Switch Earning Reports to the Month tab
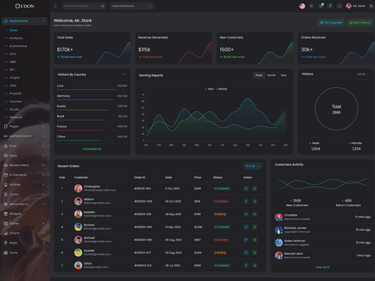The height and width of the screenshot is (281, 375). click(271, 75)
